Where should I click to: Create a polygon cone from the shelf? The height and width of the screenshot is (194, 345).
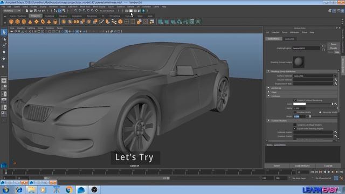point(30,22)
